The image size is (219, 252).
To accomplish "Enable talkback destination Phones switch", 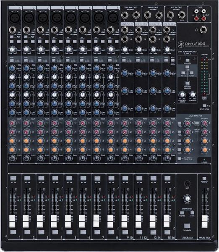I will coord(182,213).
